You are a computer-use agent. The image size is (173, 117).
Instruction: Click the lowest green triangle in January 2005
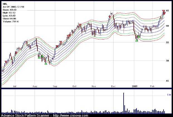[137, 40]
